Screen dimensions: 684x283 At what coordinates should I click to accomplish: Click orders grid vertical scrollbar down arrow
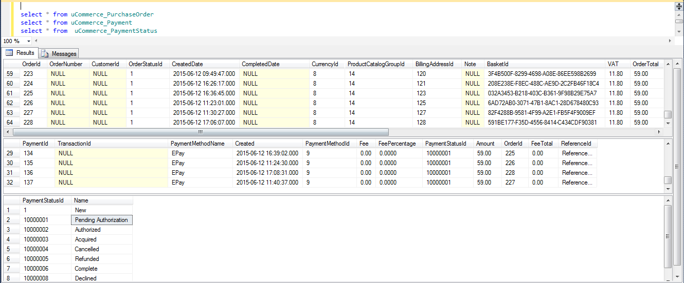(x=668, y=123)
